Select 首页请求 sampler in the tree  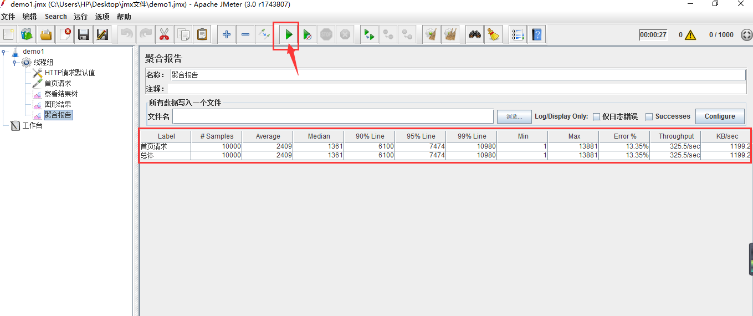pyautogui.click(x=58, y=83)
